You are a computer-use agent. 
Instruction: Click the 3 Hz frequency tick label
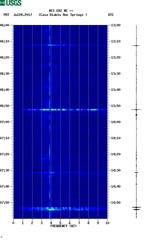[42, 223]
